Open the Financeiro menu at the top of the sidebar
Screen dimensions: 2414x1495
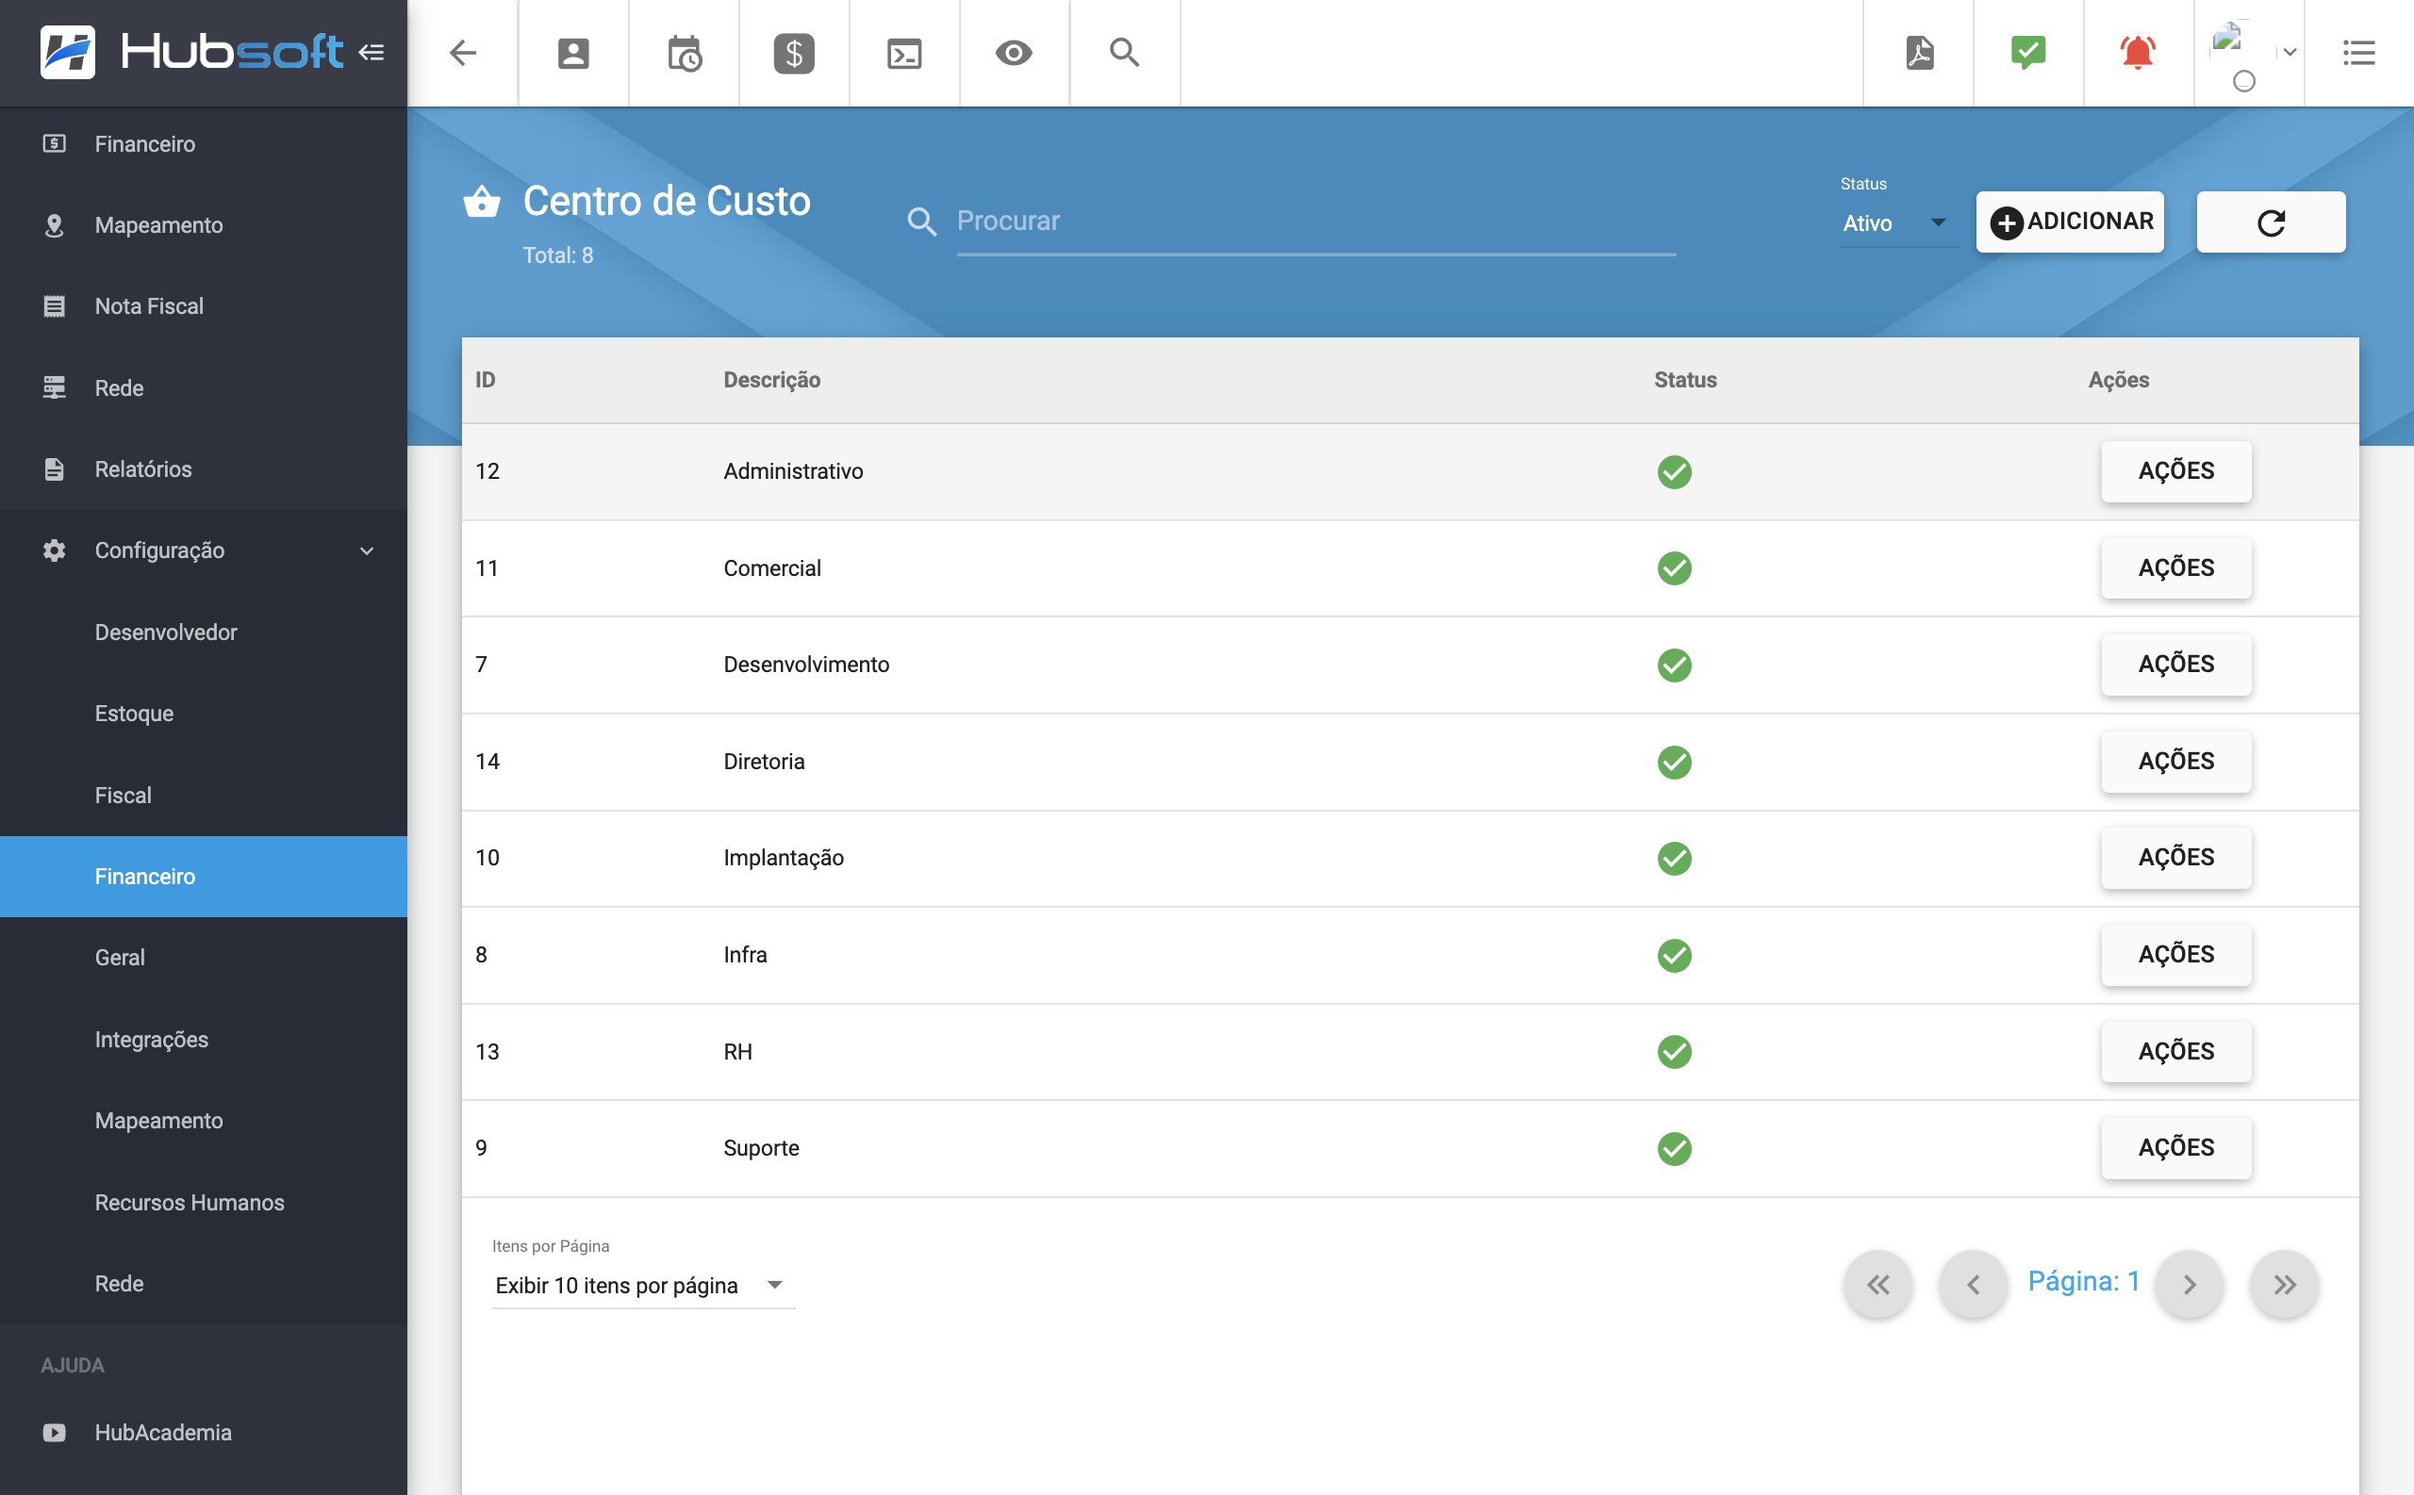pos(204,143)
